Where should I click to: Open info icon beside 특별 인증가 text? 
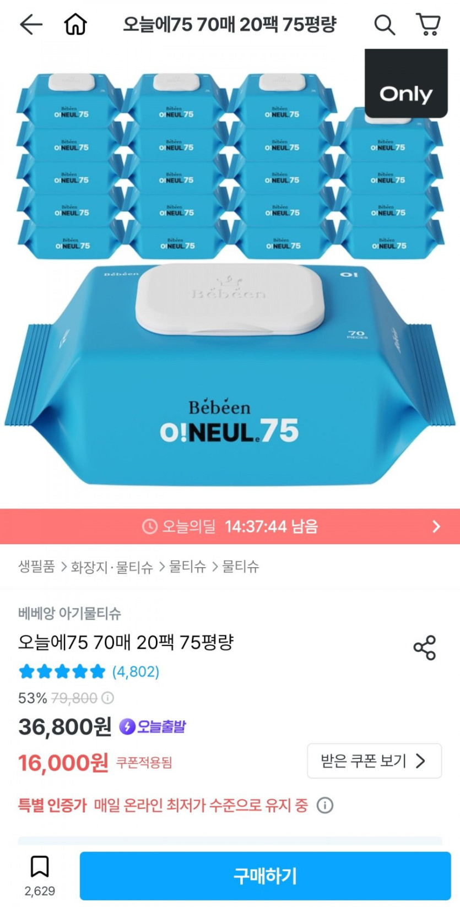pyautogui.click(x=325, y=805)
